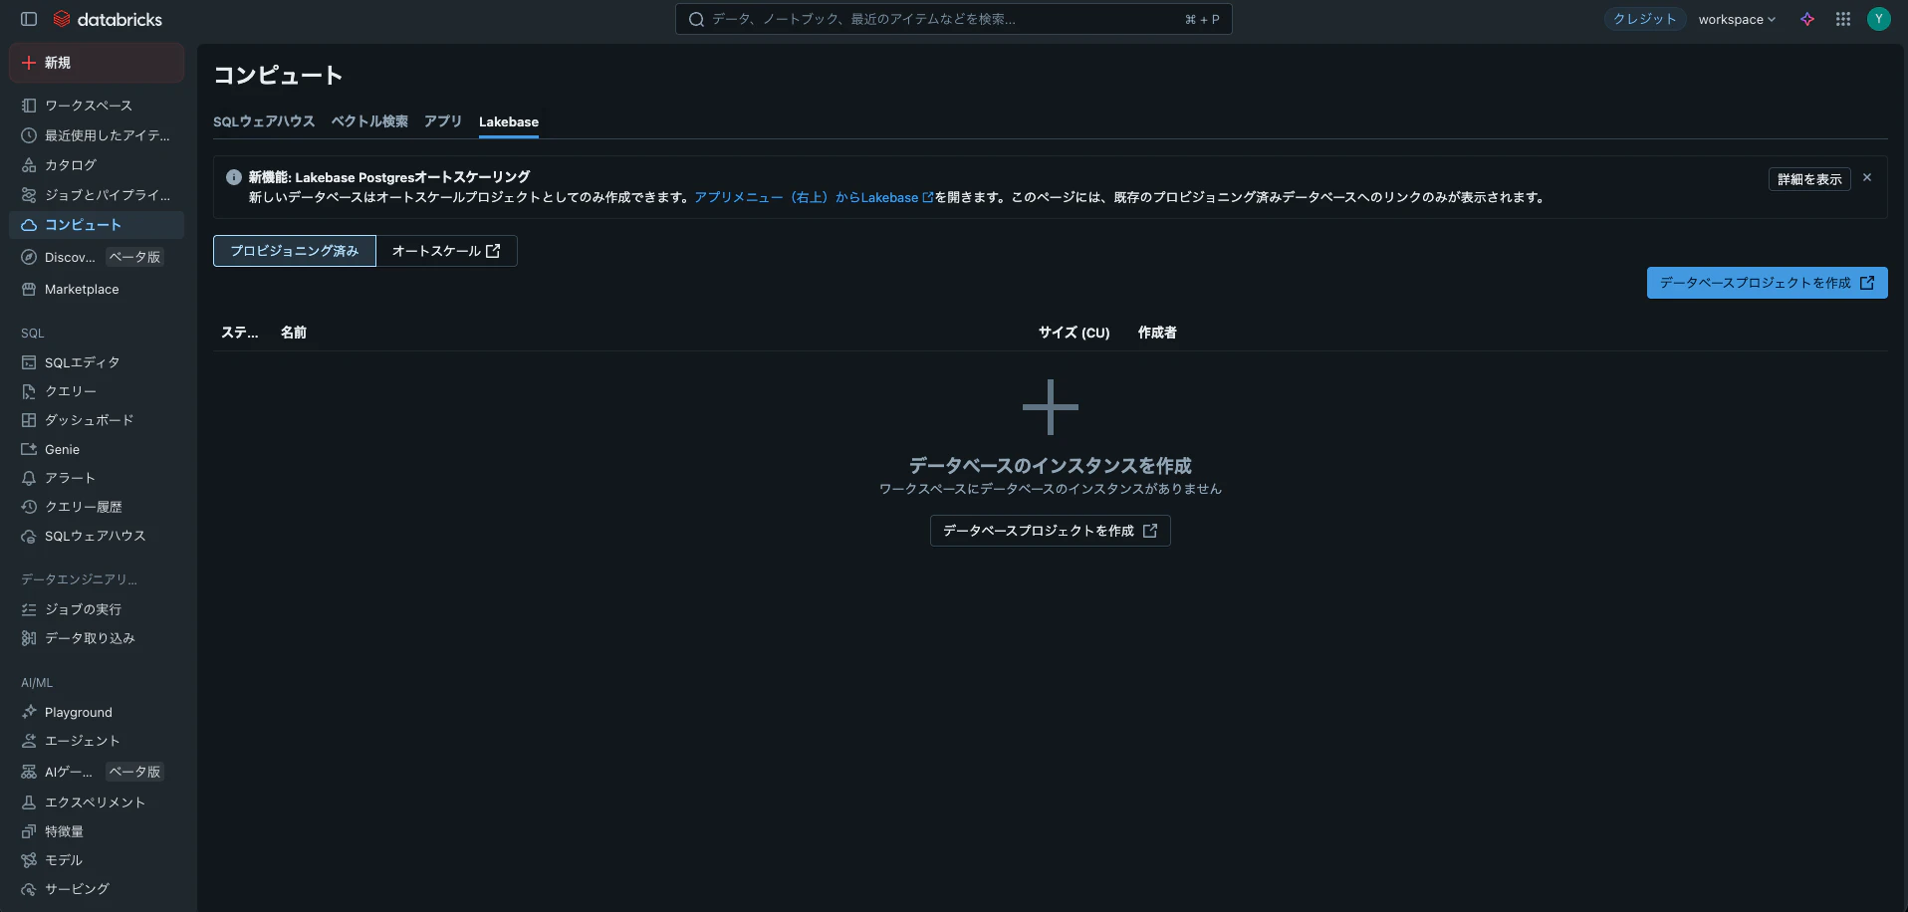Click the サイズ (CU) column header
1908x912 pixels.
pos(1073,333)
